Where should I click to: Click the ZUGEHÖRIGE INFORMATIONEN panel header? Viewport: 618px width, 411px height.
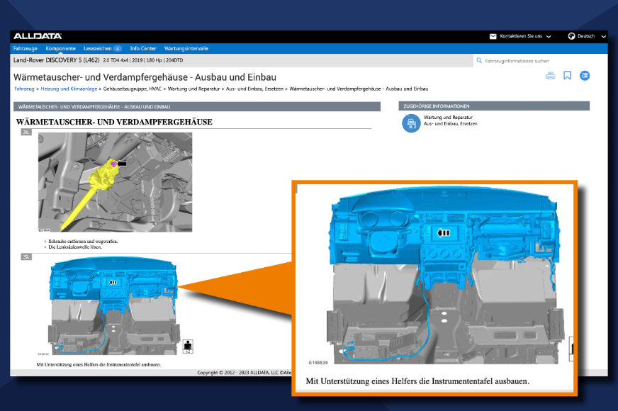pos(494,106)
